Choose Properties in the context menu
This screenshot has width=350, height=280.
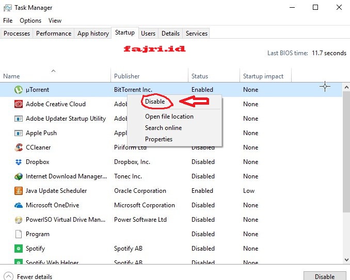coord(158,139)
